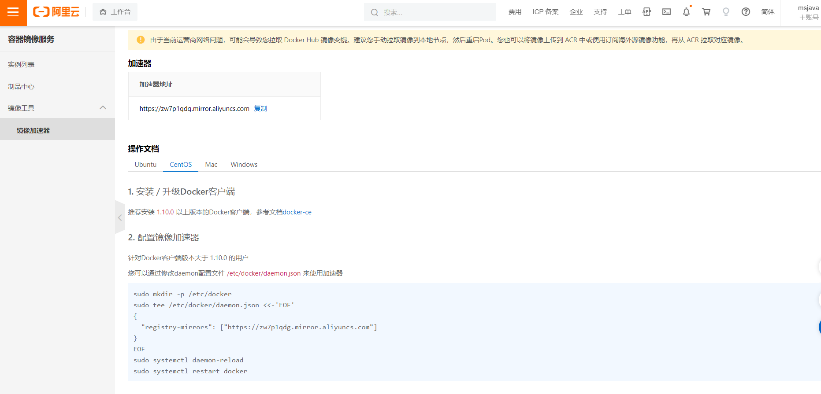Go to 制品中心 in sidebar
821x394 pixels.
tap(21, 86)
